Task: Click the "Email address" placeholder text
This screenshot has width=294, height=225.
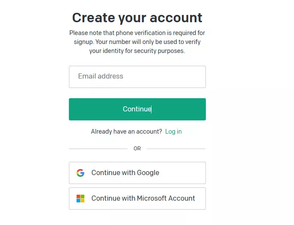Action: 101,76
